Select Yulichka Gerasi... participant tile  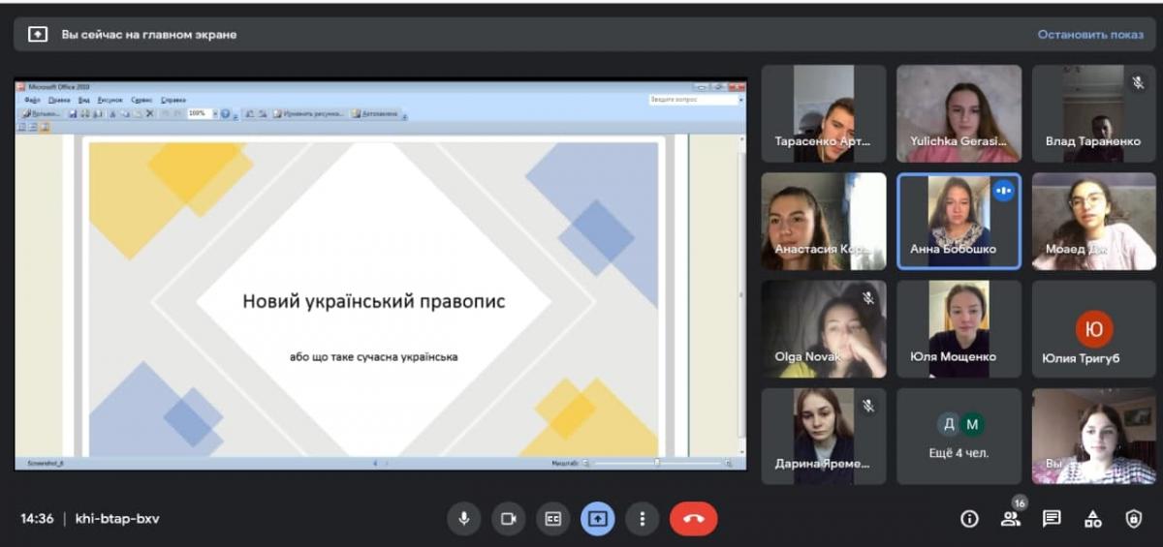[959, 113]
